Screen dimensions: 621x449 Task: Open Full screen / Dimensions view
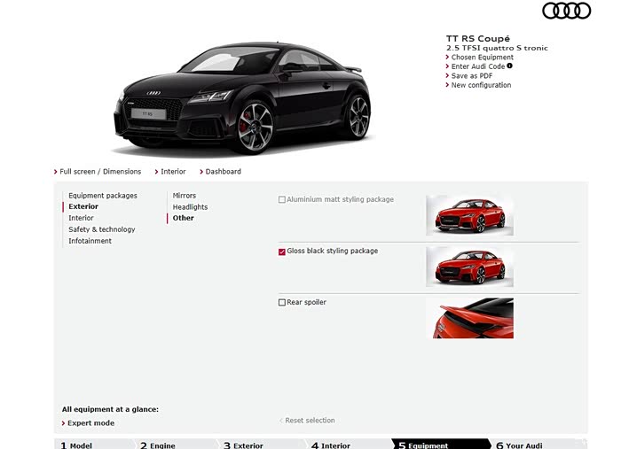[x=100, y=172]
